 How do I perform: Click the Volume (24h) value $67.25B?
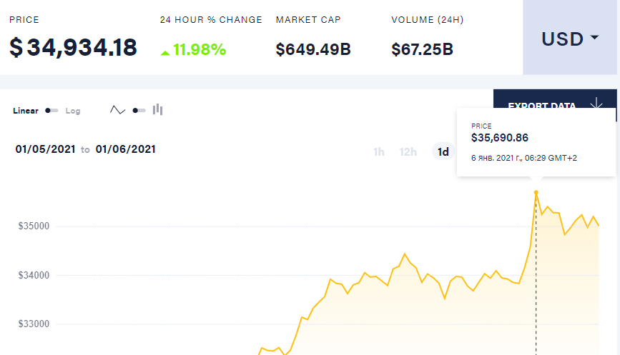[x=422, y=49]
